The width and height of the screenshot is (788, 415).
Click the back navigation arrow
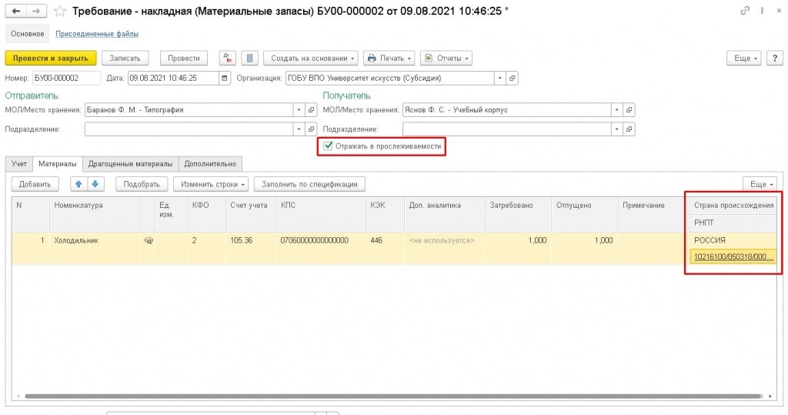15,11
